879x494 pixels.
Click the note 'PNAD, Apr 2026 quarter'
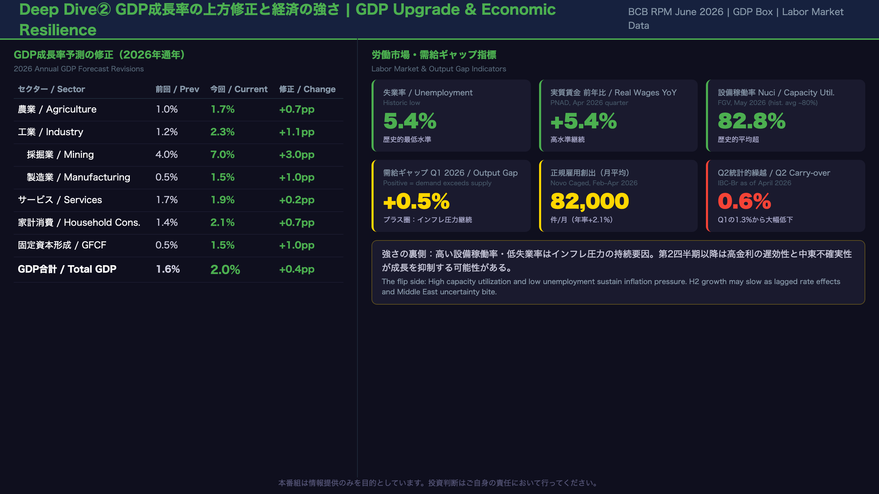coord(589,103)
